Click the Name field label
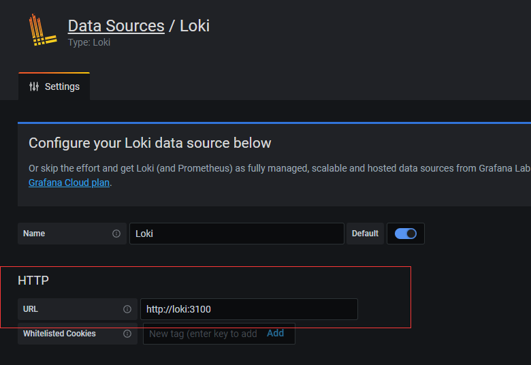This screenshot has width=531, height=365. pos(34,234)
